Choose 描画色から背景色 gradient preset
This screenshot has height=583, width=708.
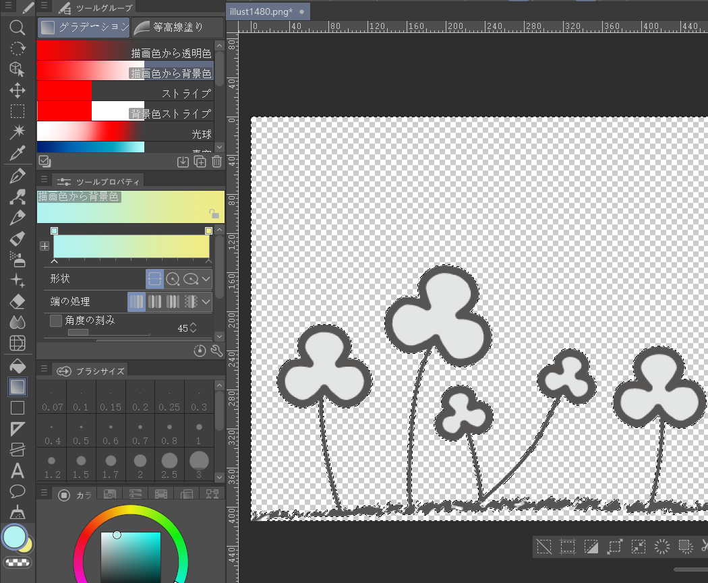[x=125, y=70]
